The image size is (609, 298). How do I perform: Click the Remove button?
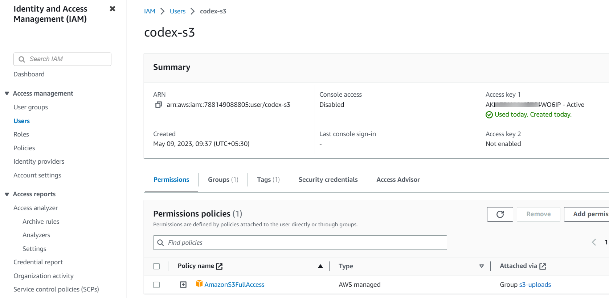point(538,214)
